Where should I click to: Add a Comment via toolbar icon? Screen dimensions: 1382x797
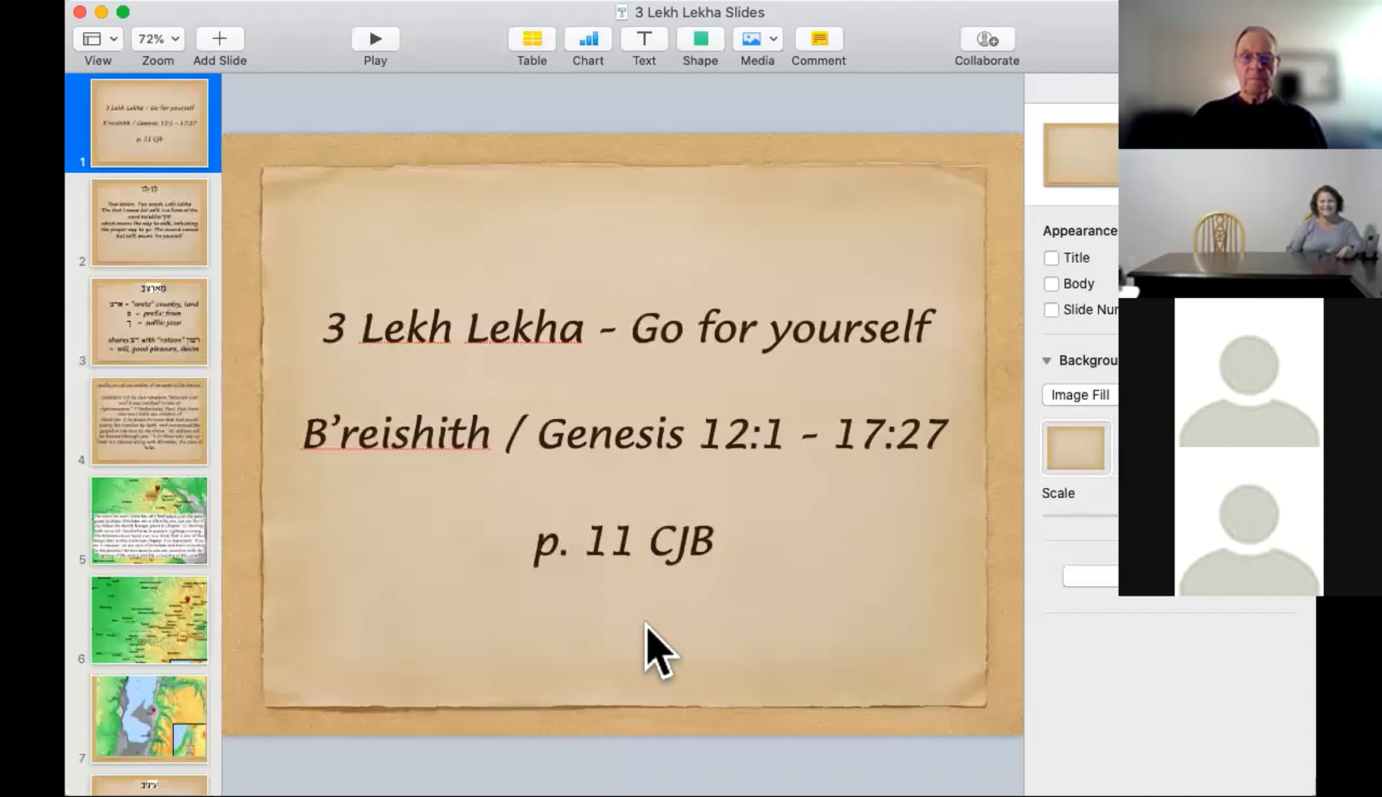click(819, 39)
